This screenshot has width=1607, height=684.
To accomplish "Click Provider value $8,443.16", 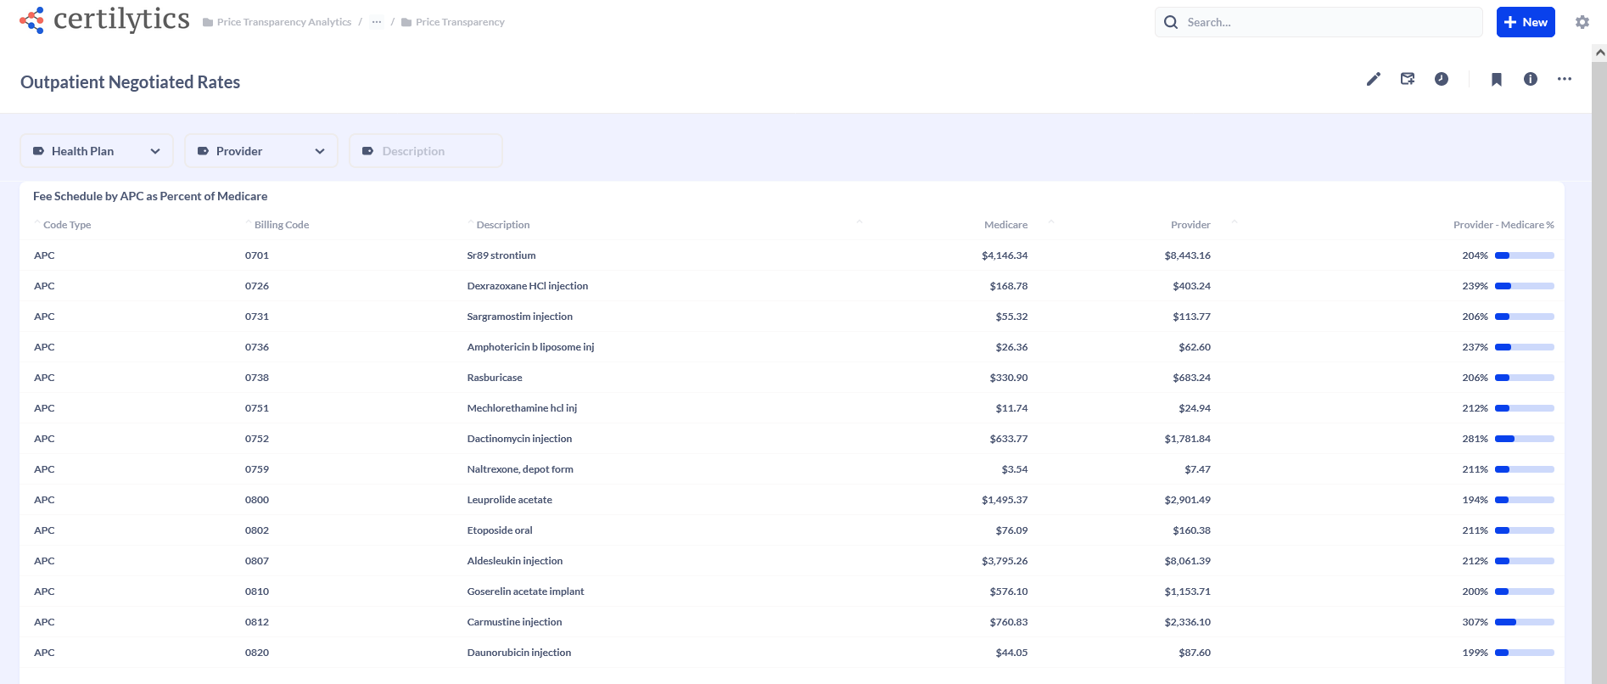I will click(x=1188, y=255).
